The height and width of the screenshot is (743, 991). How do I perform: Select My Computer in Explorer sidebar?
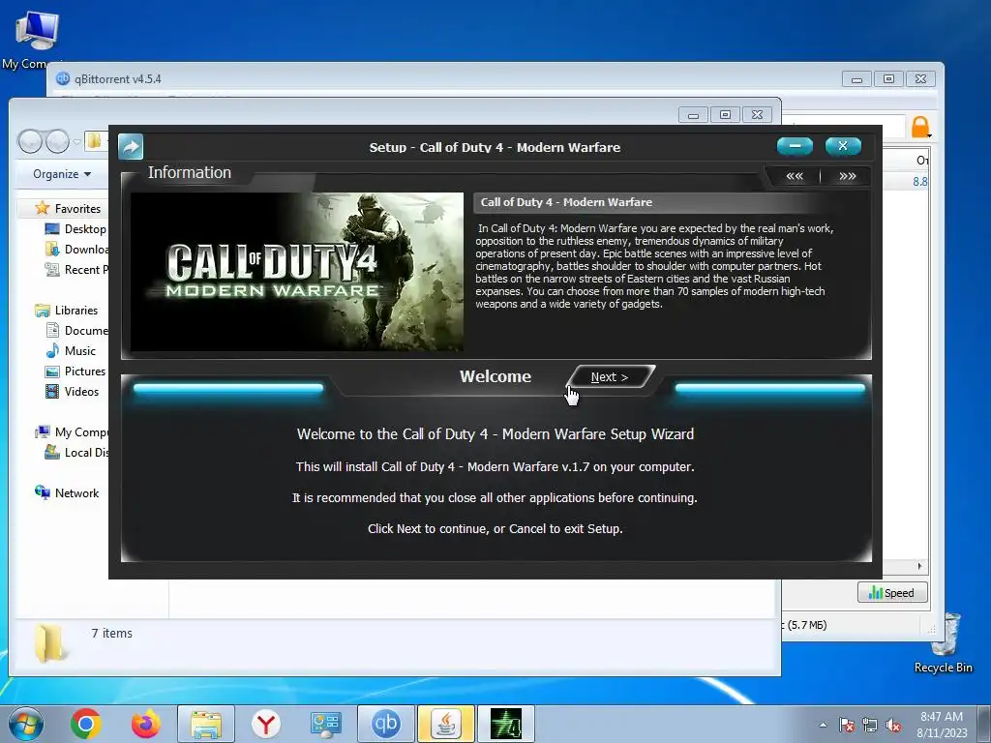(x=72, y=432)
